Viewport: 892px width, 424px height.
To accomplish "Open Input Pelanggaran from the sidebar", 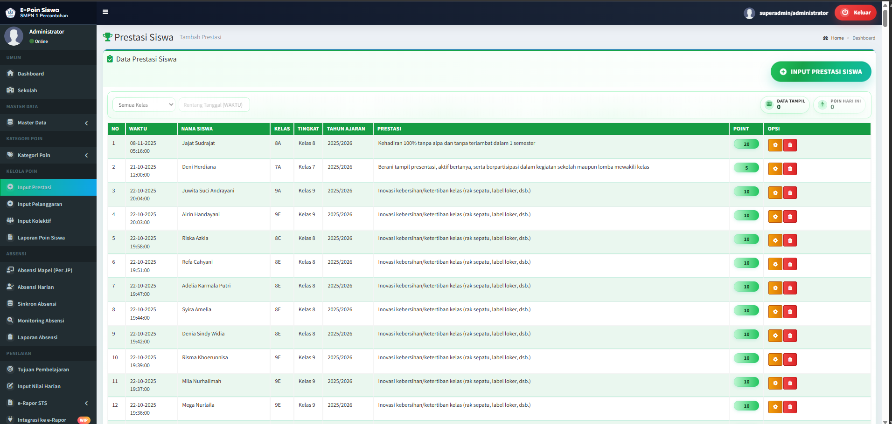I will click(40, 204).
